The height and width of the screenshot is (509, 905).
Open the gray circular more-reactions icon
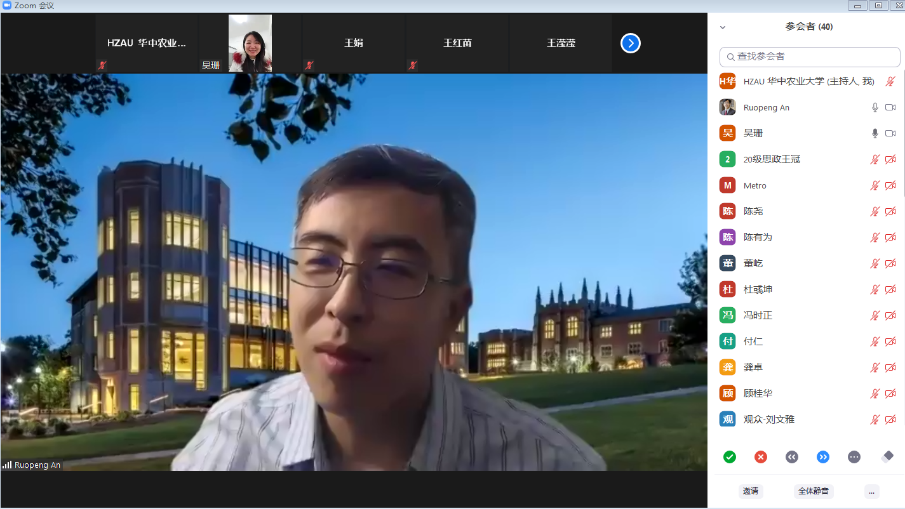point(854,457)
